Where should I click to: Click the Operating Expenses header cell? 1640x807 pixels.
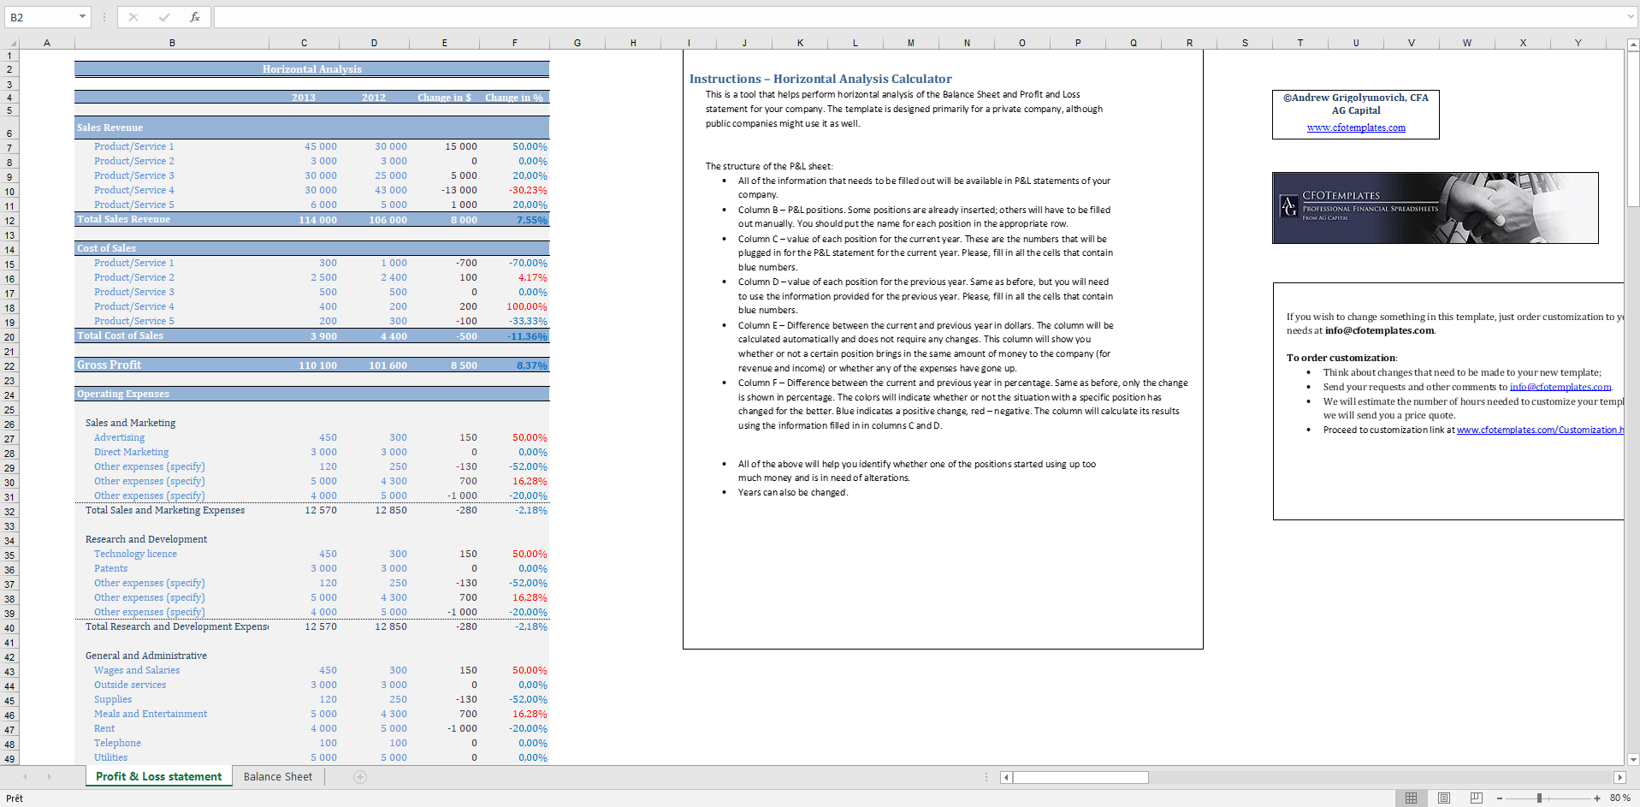(171, 394)
